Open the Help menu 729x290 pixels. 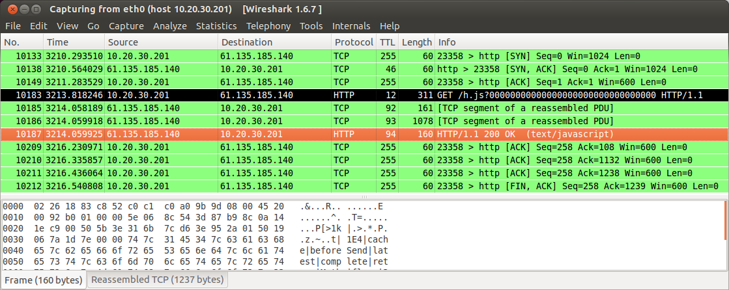coord(390,26)
